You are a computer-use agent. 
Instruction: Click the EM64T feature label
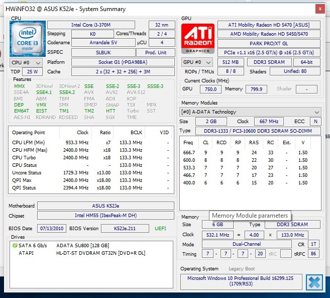pyautogui.click(x=21, y=111)
